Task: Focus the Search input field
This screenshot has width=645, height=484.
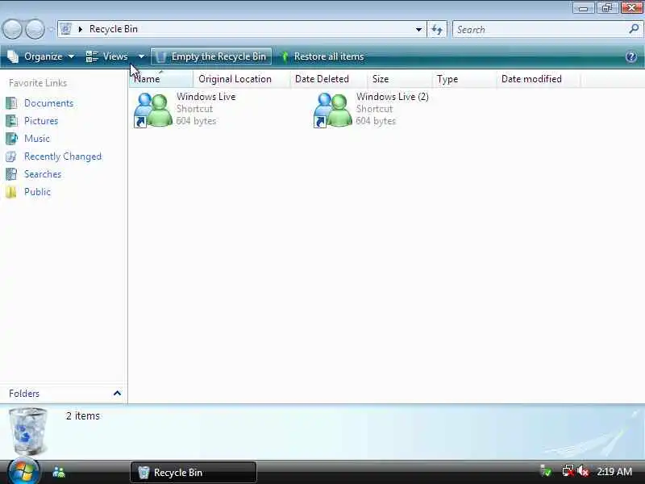Action: [x=540, y=29]
